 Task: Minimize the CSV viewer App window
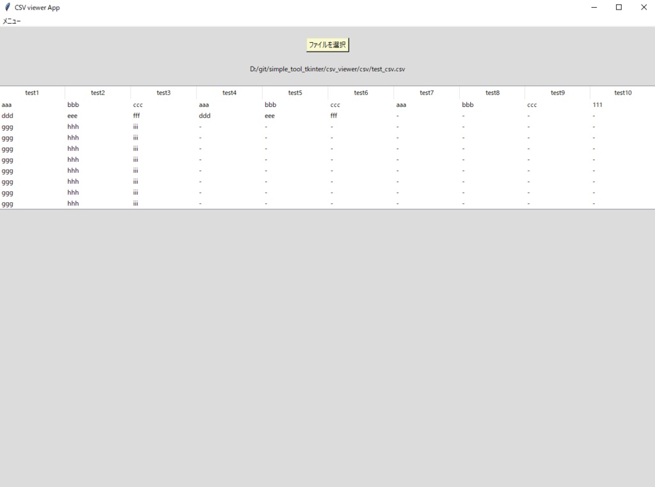(594, 7)
